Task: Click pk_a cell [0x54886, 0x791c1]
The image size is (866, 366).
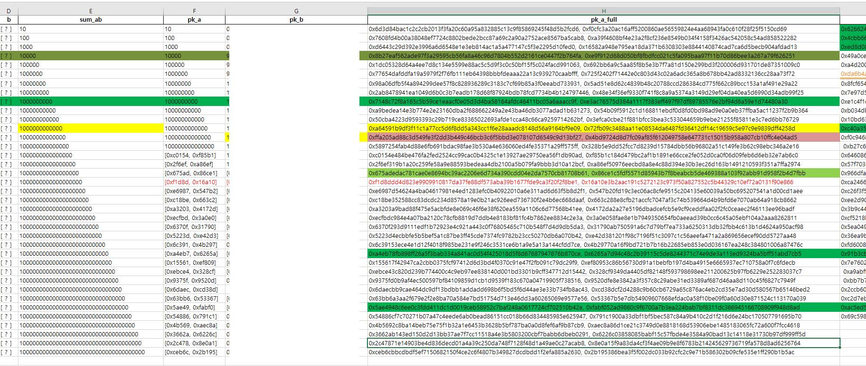Action: (194, 316)
